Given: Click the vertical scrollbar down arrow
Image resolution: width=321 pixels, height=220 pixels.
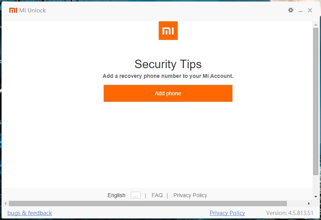Looking at the screenshot, I should [x=316, y=197].
